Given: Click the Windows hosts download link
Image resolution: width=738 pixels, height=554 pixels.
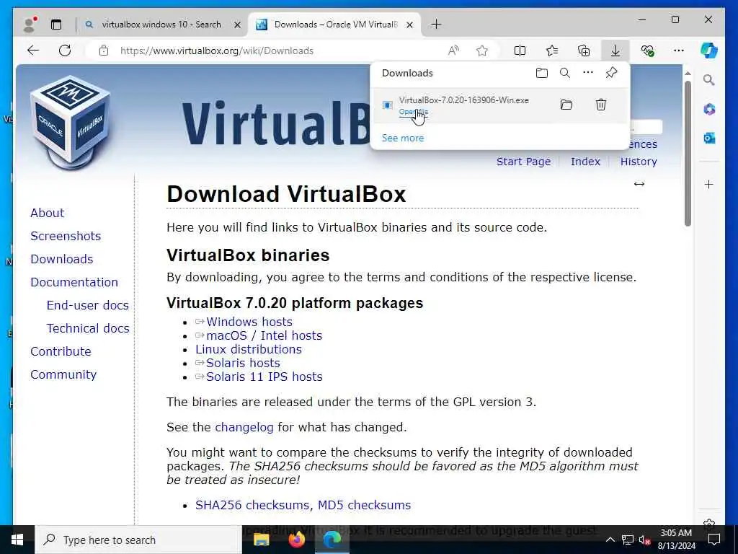Looking at the screenshot, I should pyautogui.click(x=249, y=322).
